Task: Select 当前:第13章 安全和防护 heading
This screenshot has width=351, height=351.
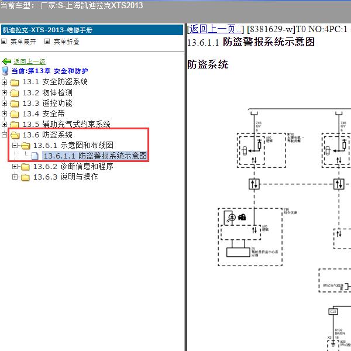Action: point(50,71)
